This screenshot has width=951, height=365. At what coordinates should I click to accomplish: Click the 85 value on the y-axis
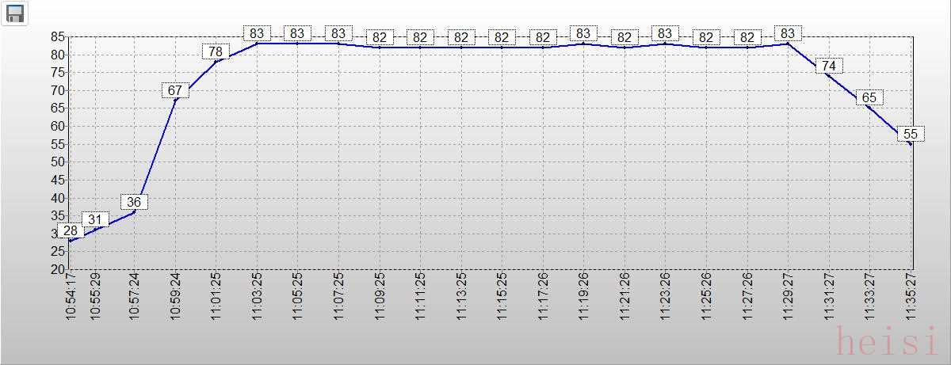[x=57, y=36]
